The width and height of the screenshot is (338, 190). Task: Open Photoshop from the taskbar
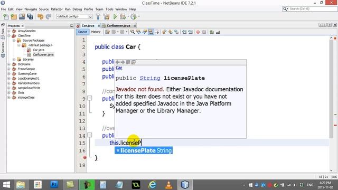point(54,185)
